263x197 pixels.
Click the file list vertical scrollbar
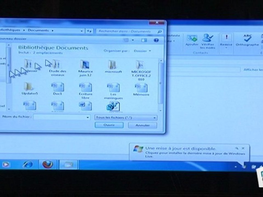161,83
